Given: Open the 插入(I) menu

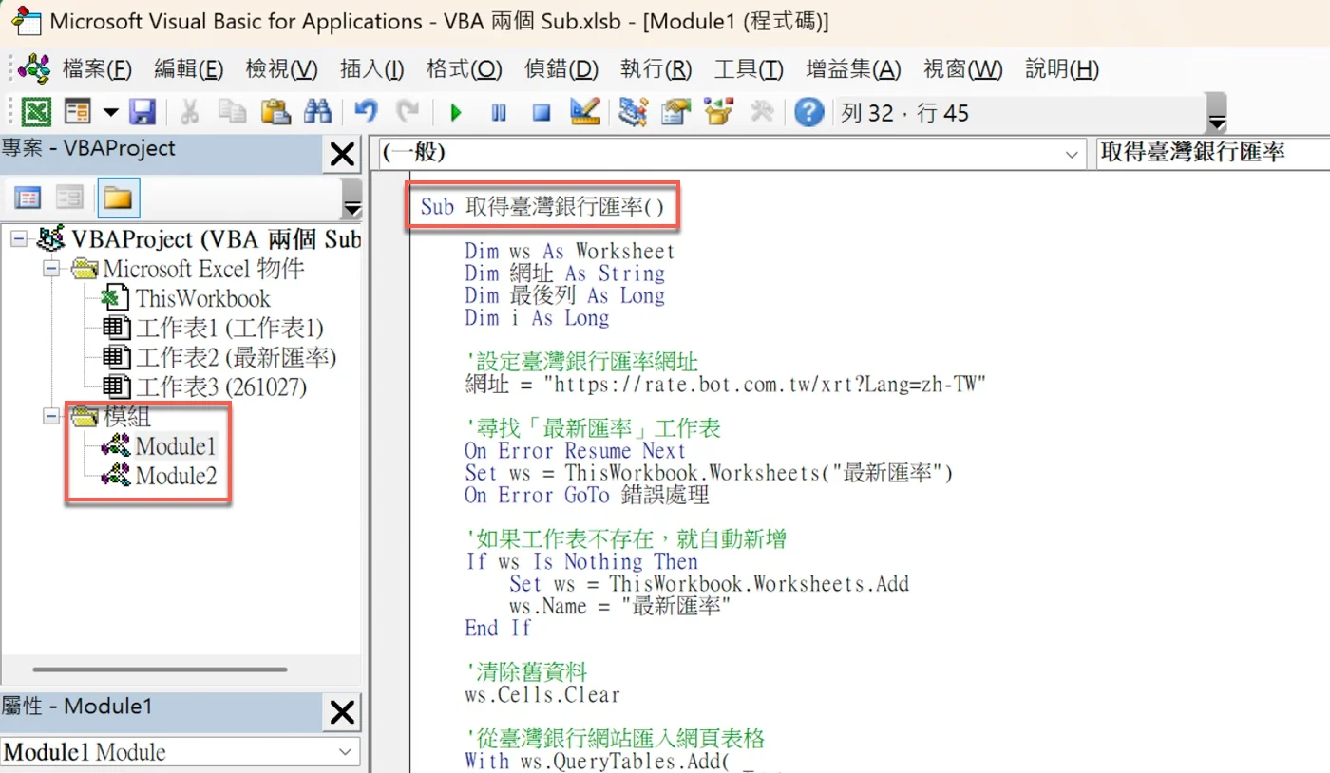Looking at the screenshot, I should click(372, 69).
